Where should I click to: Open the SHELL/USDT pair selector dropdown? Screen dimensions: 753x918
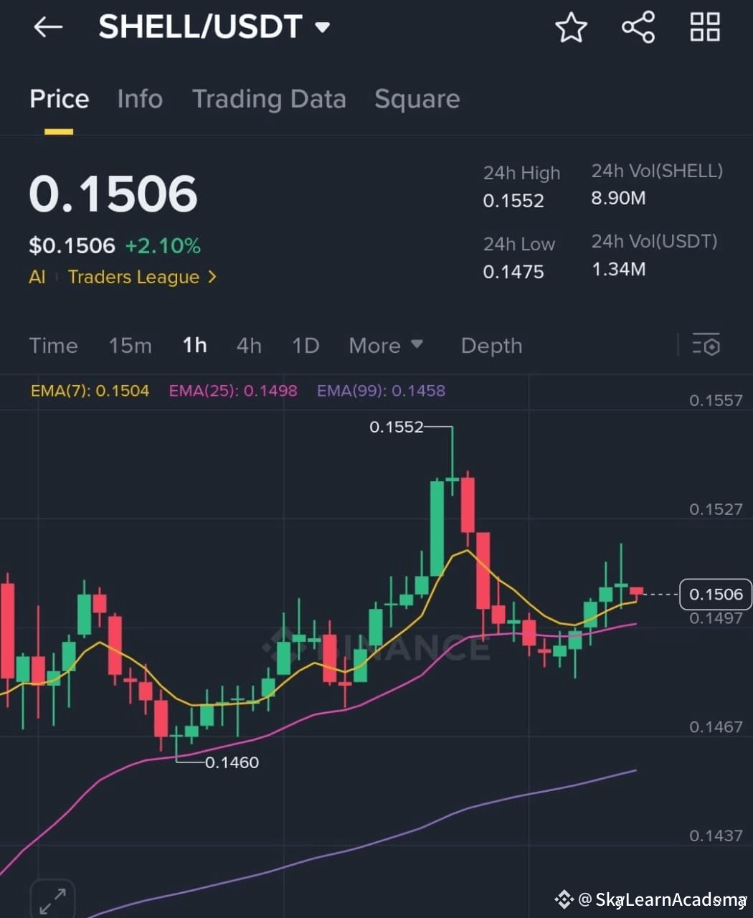pyautogui.click(x=214, y=27)
